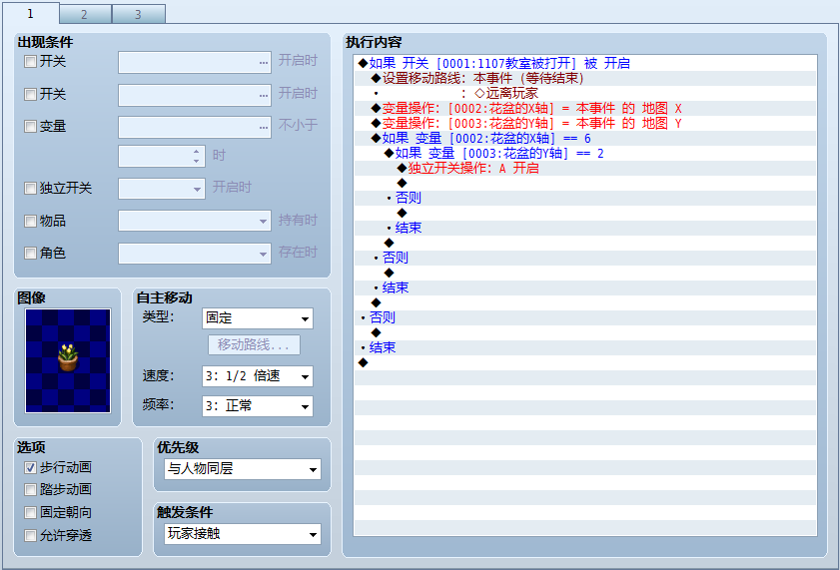Viewport: 840px width, 570px height.
Task: Open the 触发条件 dropdown showing 玩家接触
Action: [x=243, y=534]
